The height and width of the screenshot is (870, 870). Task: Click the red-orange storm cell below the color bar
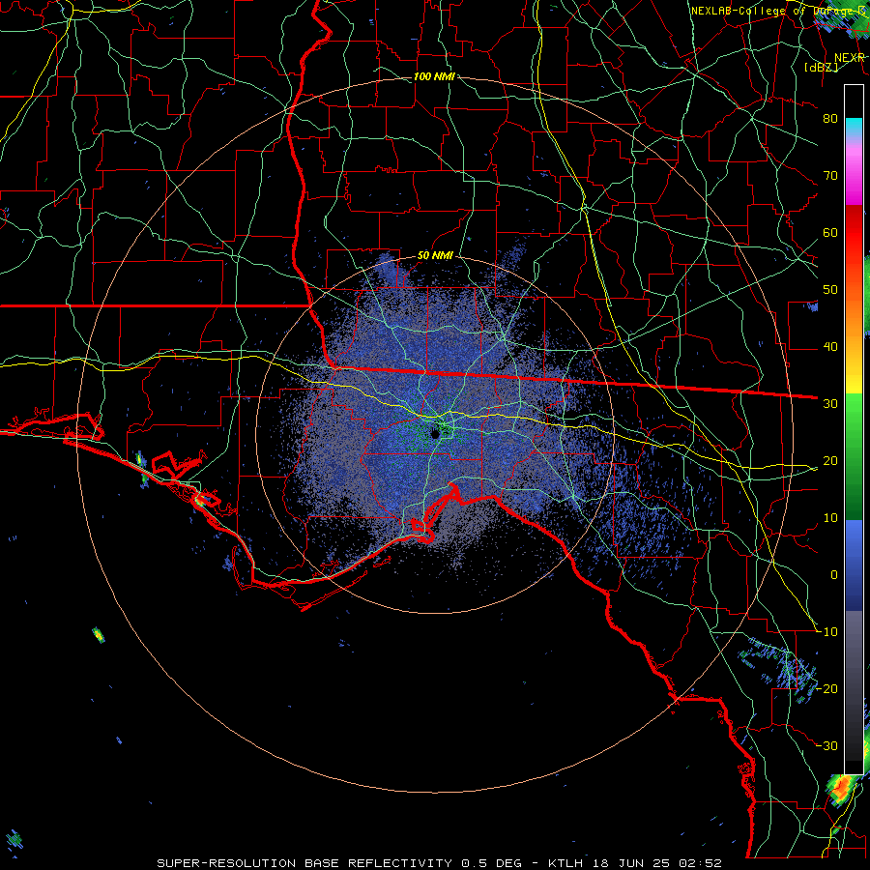click(x=842, y=790)
